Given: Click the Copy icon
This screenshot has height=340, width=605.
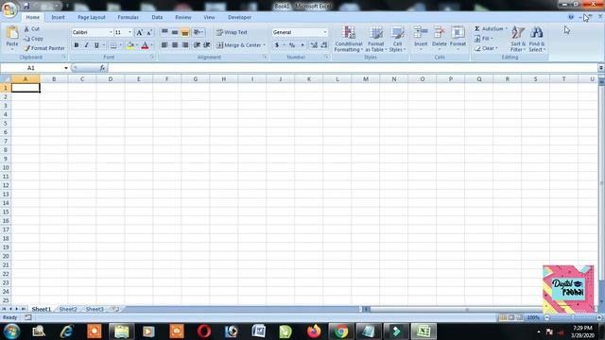Looking at the screenshot, I should point(26,39).
